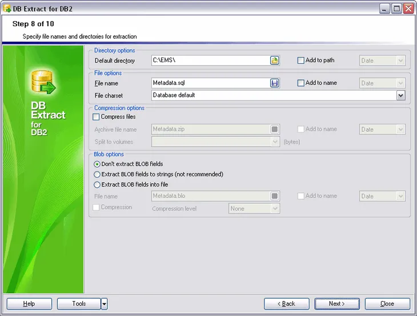The width and height of the screenshot is (417, 316).
Task: Tick the Compress files checkbox
Action: coord(96,117)
